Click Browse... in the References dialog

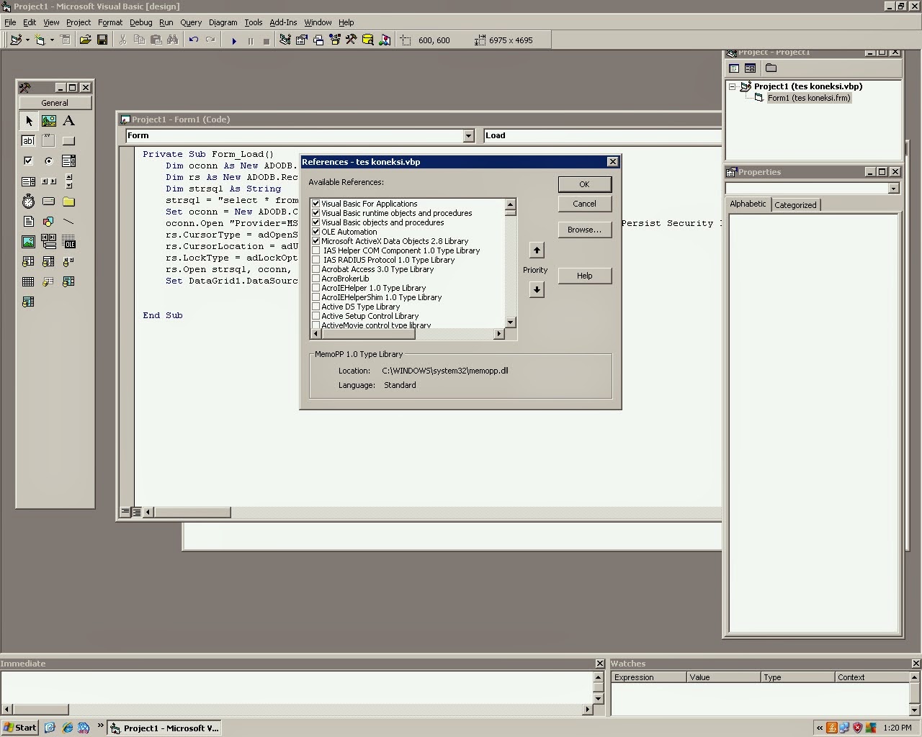coord(585,230)
